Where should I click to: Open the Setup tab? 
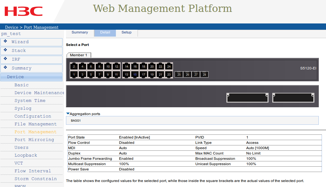point(127,33)
